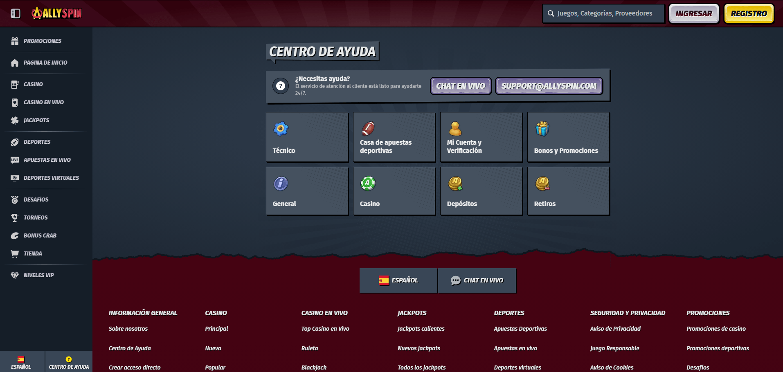Start CHAT EN VIVO from help banner
The width and height of the screenshot is (783, 372).
(461, 86)
